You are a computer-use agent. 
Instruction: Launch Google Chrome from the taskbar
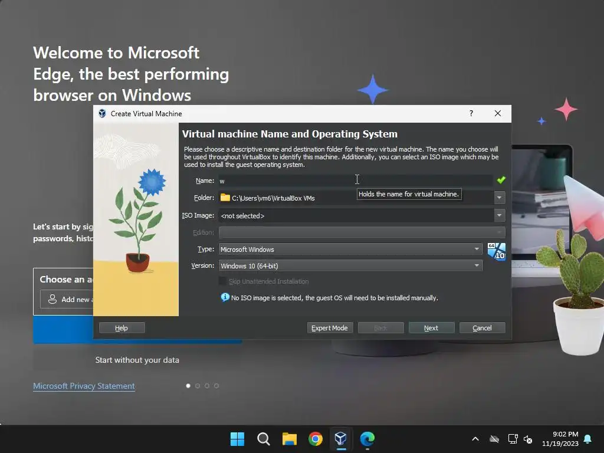pos(316,439)
